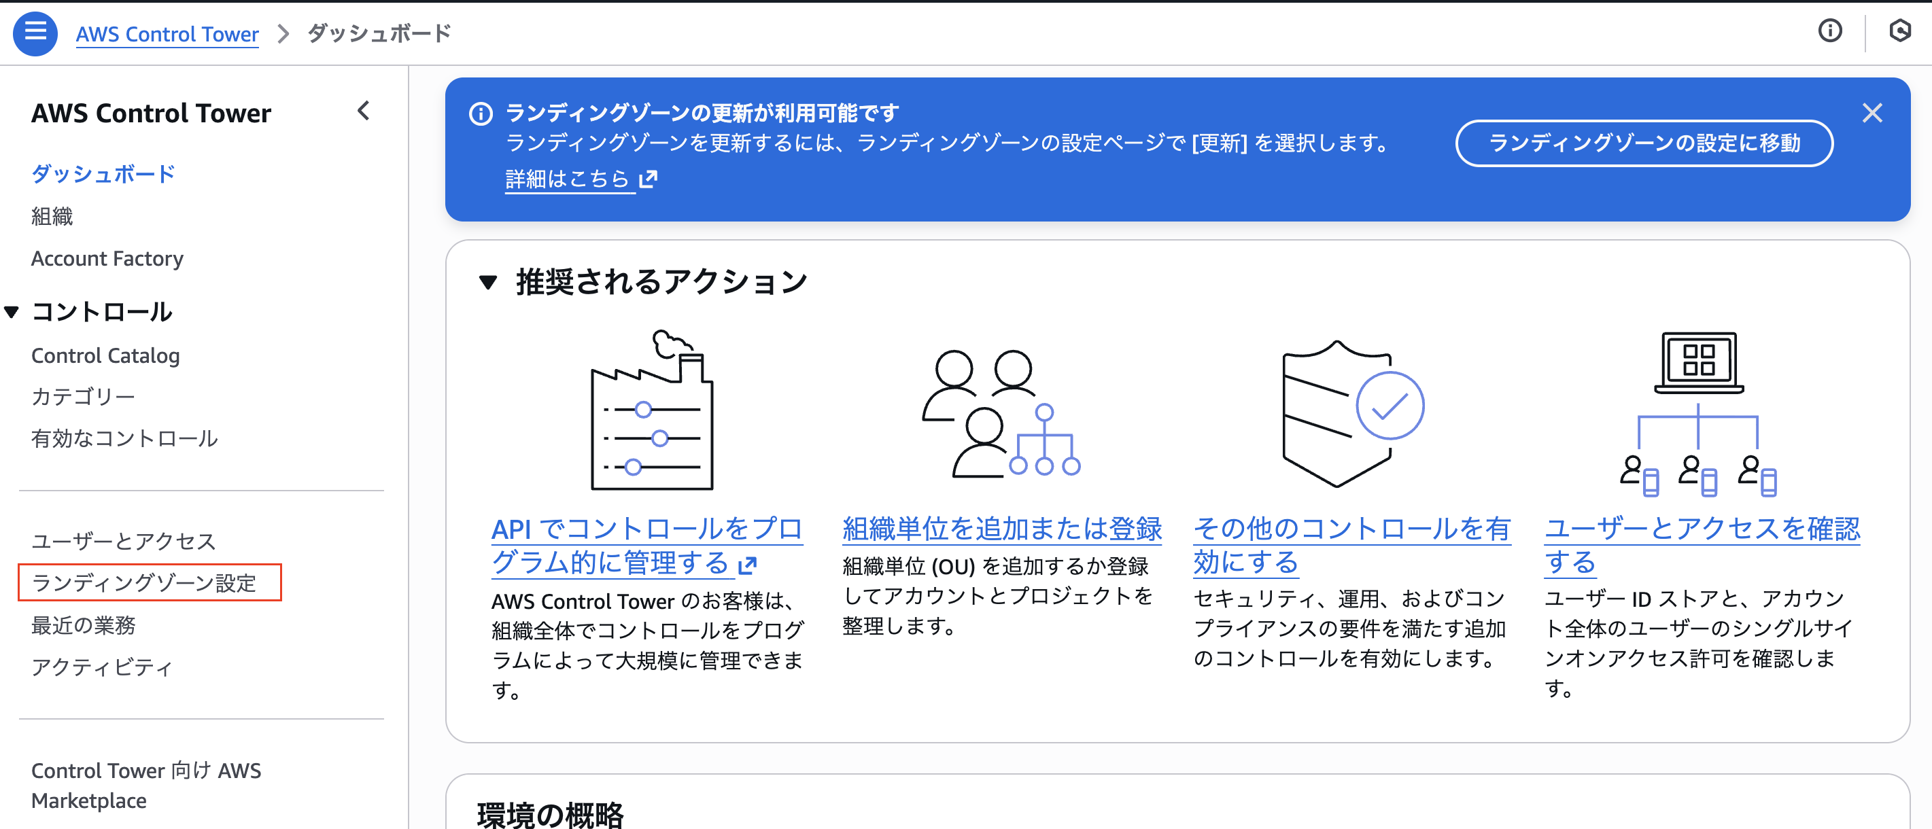Click the info help icon in the top bar
Viewport: 1932px width, 829px height.
tap(1830, 31)
